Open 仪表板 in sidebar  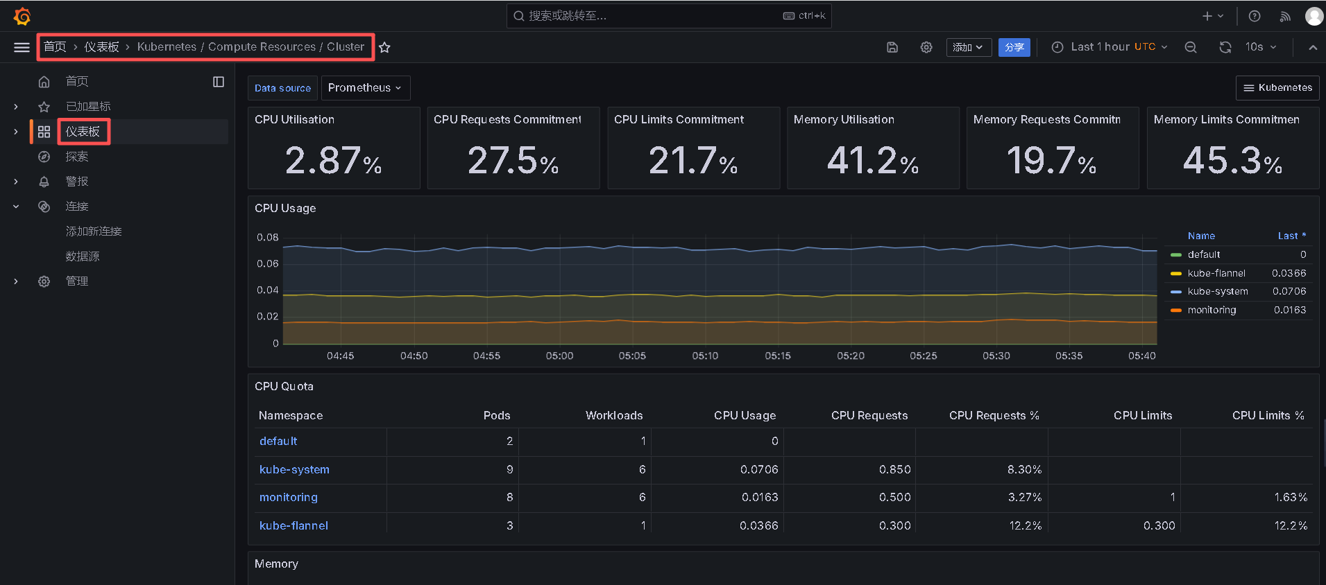[x=83, y=132]
